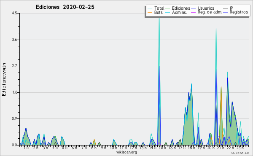This screenshot has height=156, width=253.
Task: Click the 1.8 y-axis value
Action: point(14,92)
